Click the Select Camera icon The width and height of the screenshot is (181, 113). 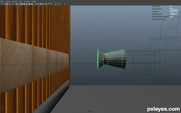pos(2,4)
